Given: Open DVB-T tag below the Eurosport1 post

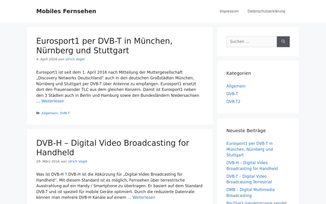Looking at the screenshot, I should click(x=65, y=113).
